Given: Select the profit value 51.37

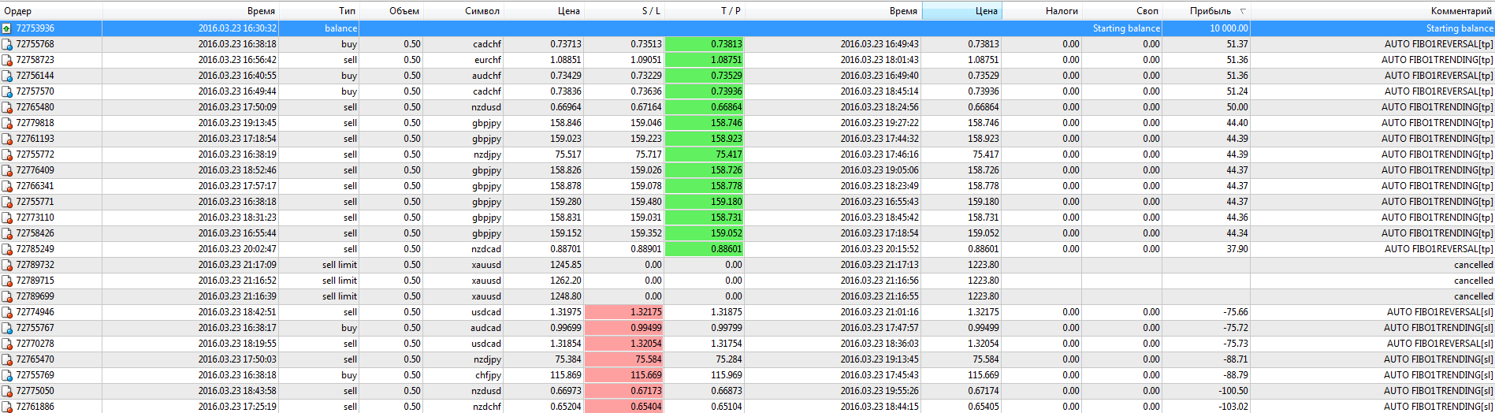Looking at the screenshot, I should point(1237,44).
